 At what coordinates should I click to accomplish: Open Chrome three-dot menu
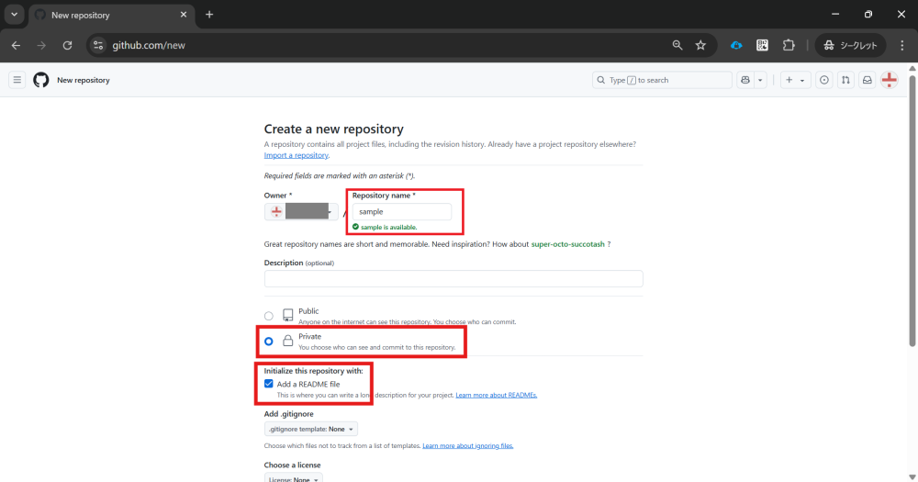tap(902, 45)
